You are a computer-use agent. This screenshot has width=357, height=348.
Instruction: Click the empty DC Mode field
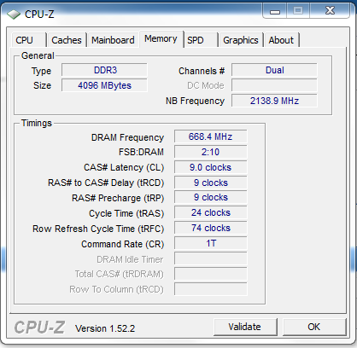coord(274,85)
